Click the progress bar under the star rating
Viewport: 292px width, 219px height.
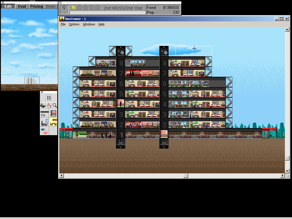[x=107, y=13]
